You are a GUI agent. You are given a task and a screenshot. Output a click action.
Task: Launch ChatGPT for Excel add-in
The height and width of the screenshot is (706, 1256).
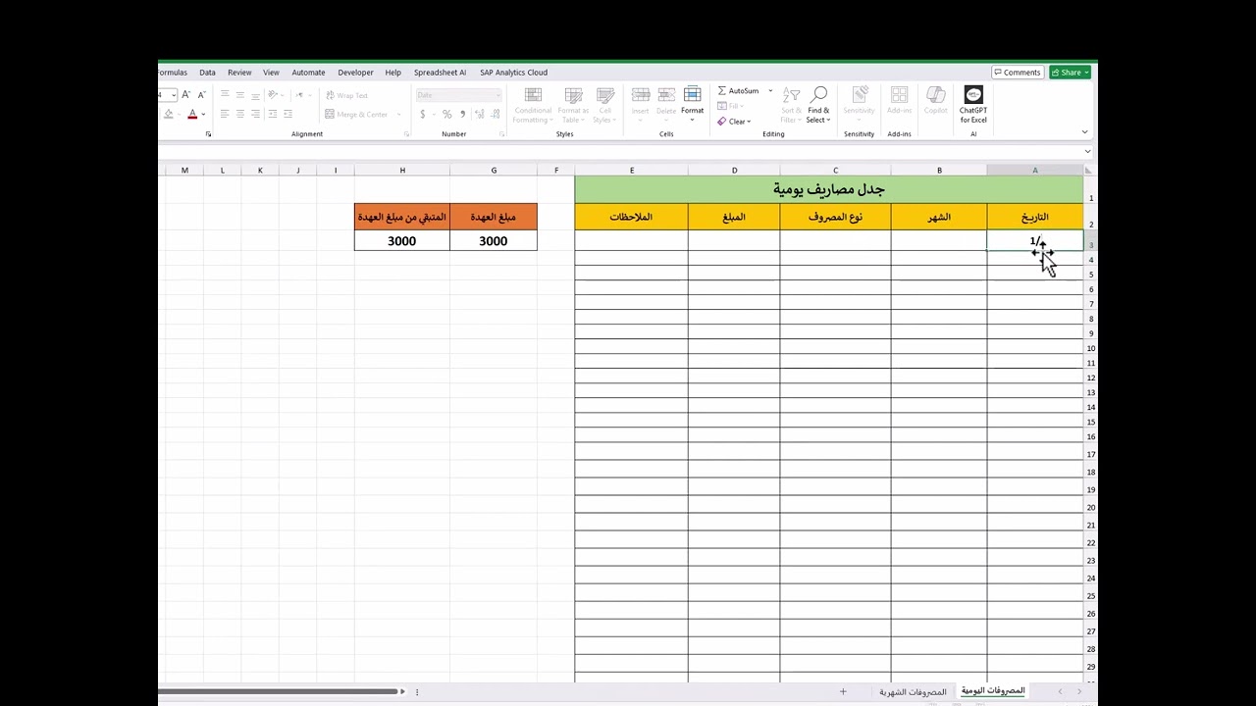[973, 105]
